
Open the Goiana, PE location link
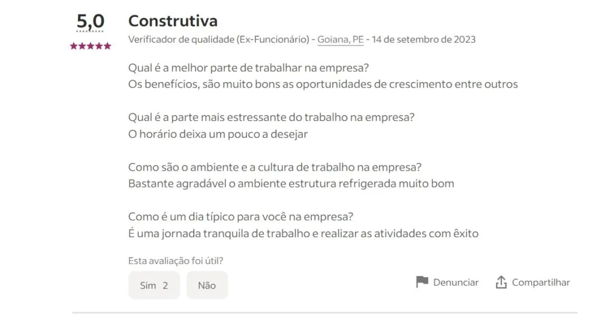point(341,40)
